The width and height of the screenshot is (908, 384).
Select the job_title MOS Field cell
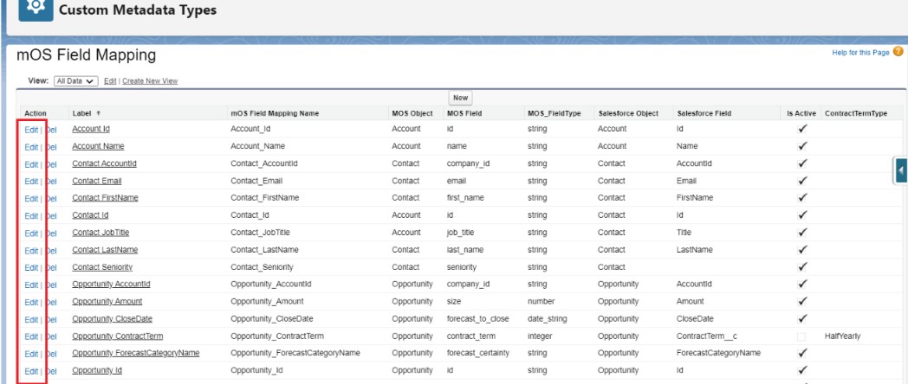point(460,233)
